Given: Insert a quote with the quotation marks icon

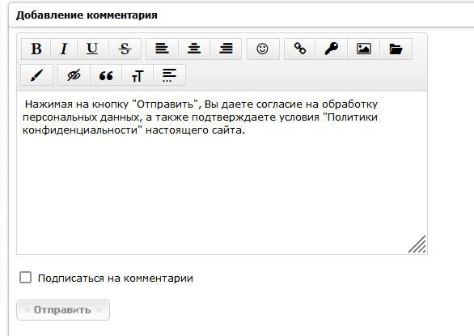Looking at the screenshot, I should click(106, 74).
